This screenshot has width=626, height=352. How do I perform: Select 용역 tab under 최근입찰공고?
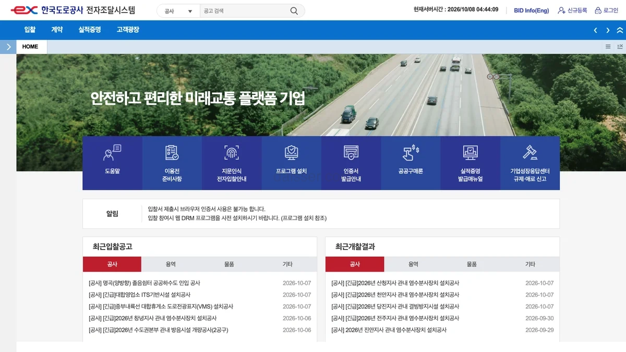coord(171,264)
